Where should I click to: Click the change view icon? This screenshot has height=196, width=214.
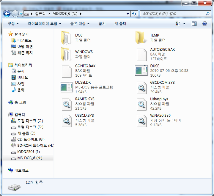[x=178, y=23]
